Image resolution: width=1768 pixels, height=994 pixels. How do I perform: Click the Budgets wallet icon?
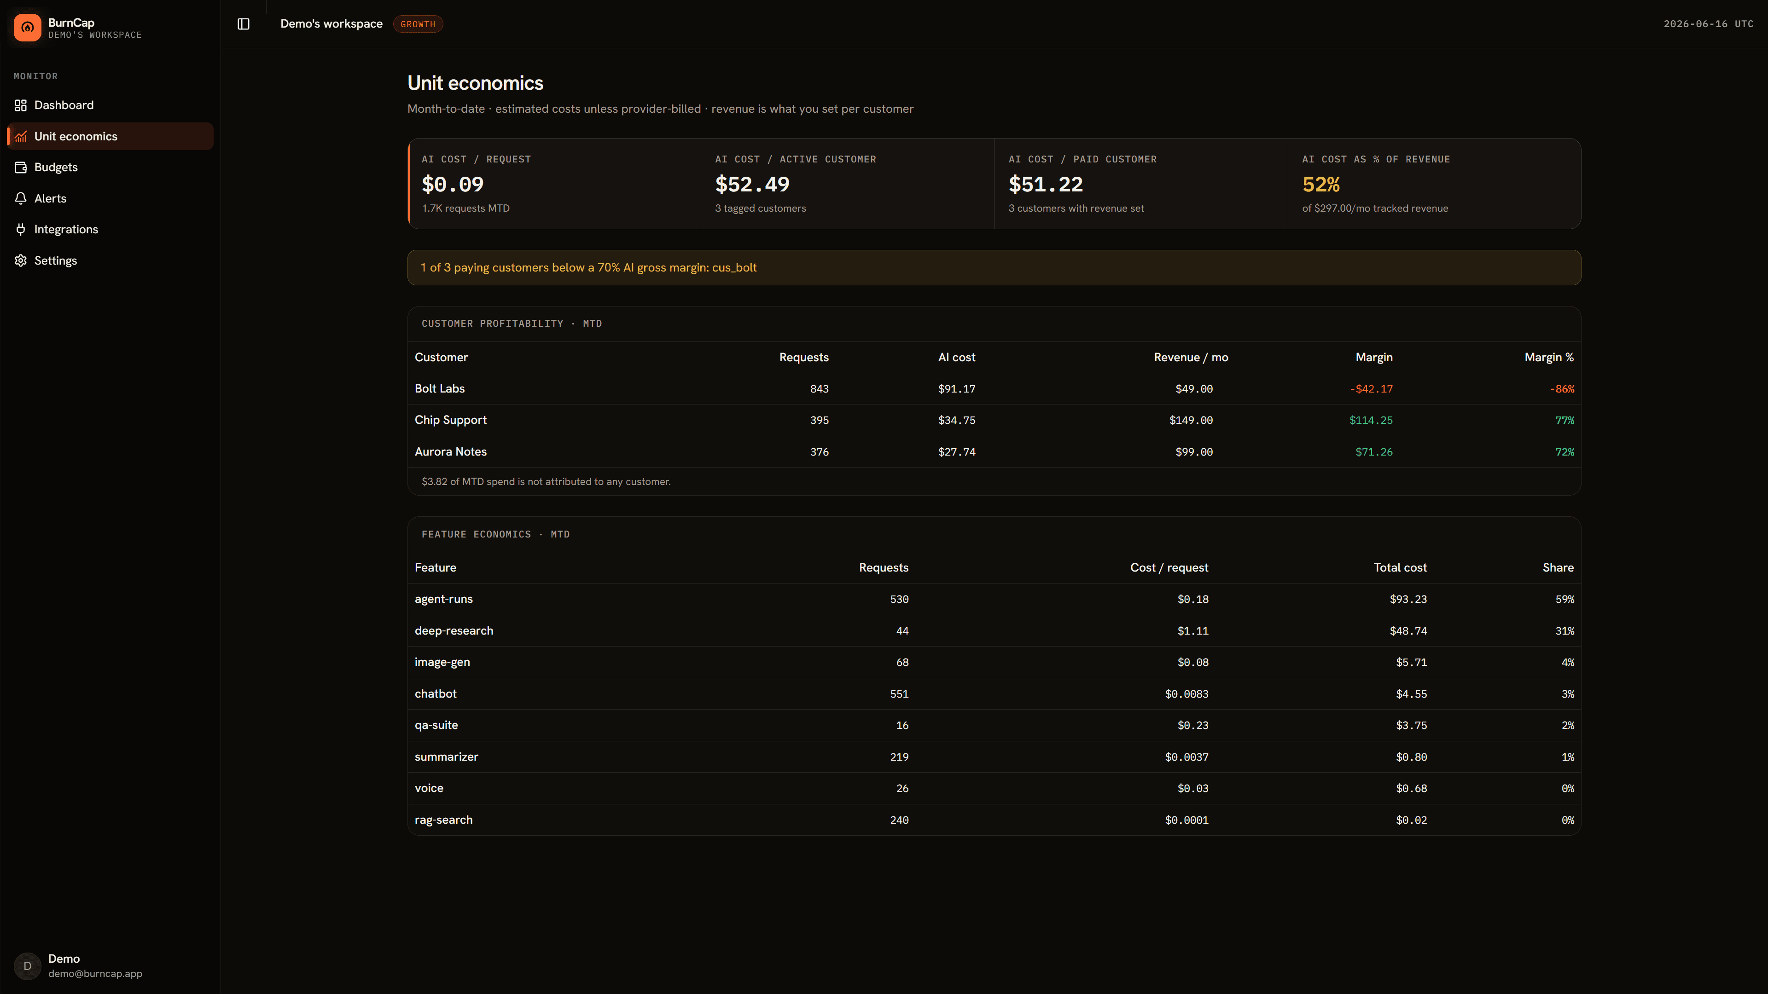point(21,168)
